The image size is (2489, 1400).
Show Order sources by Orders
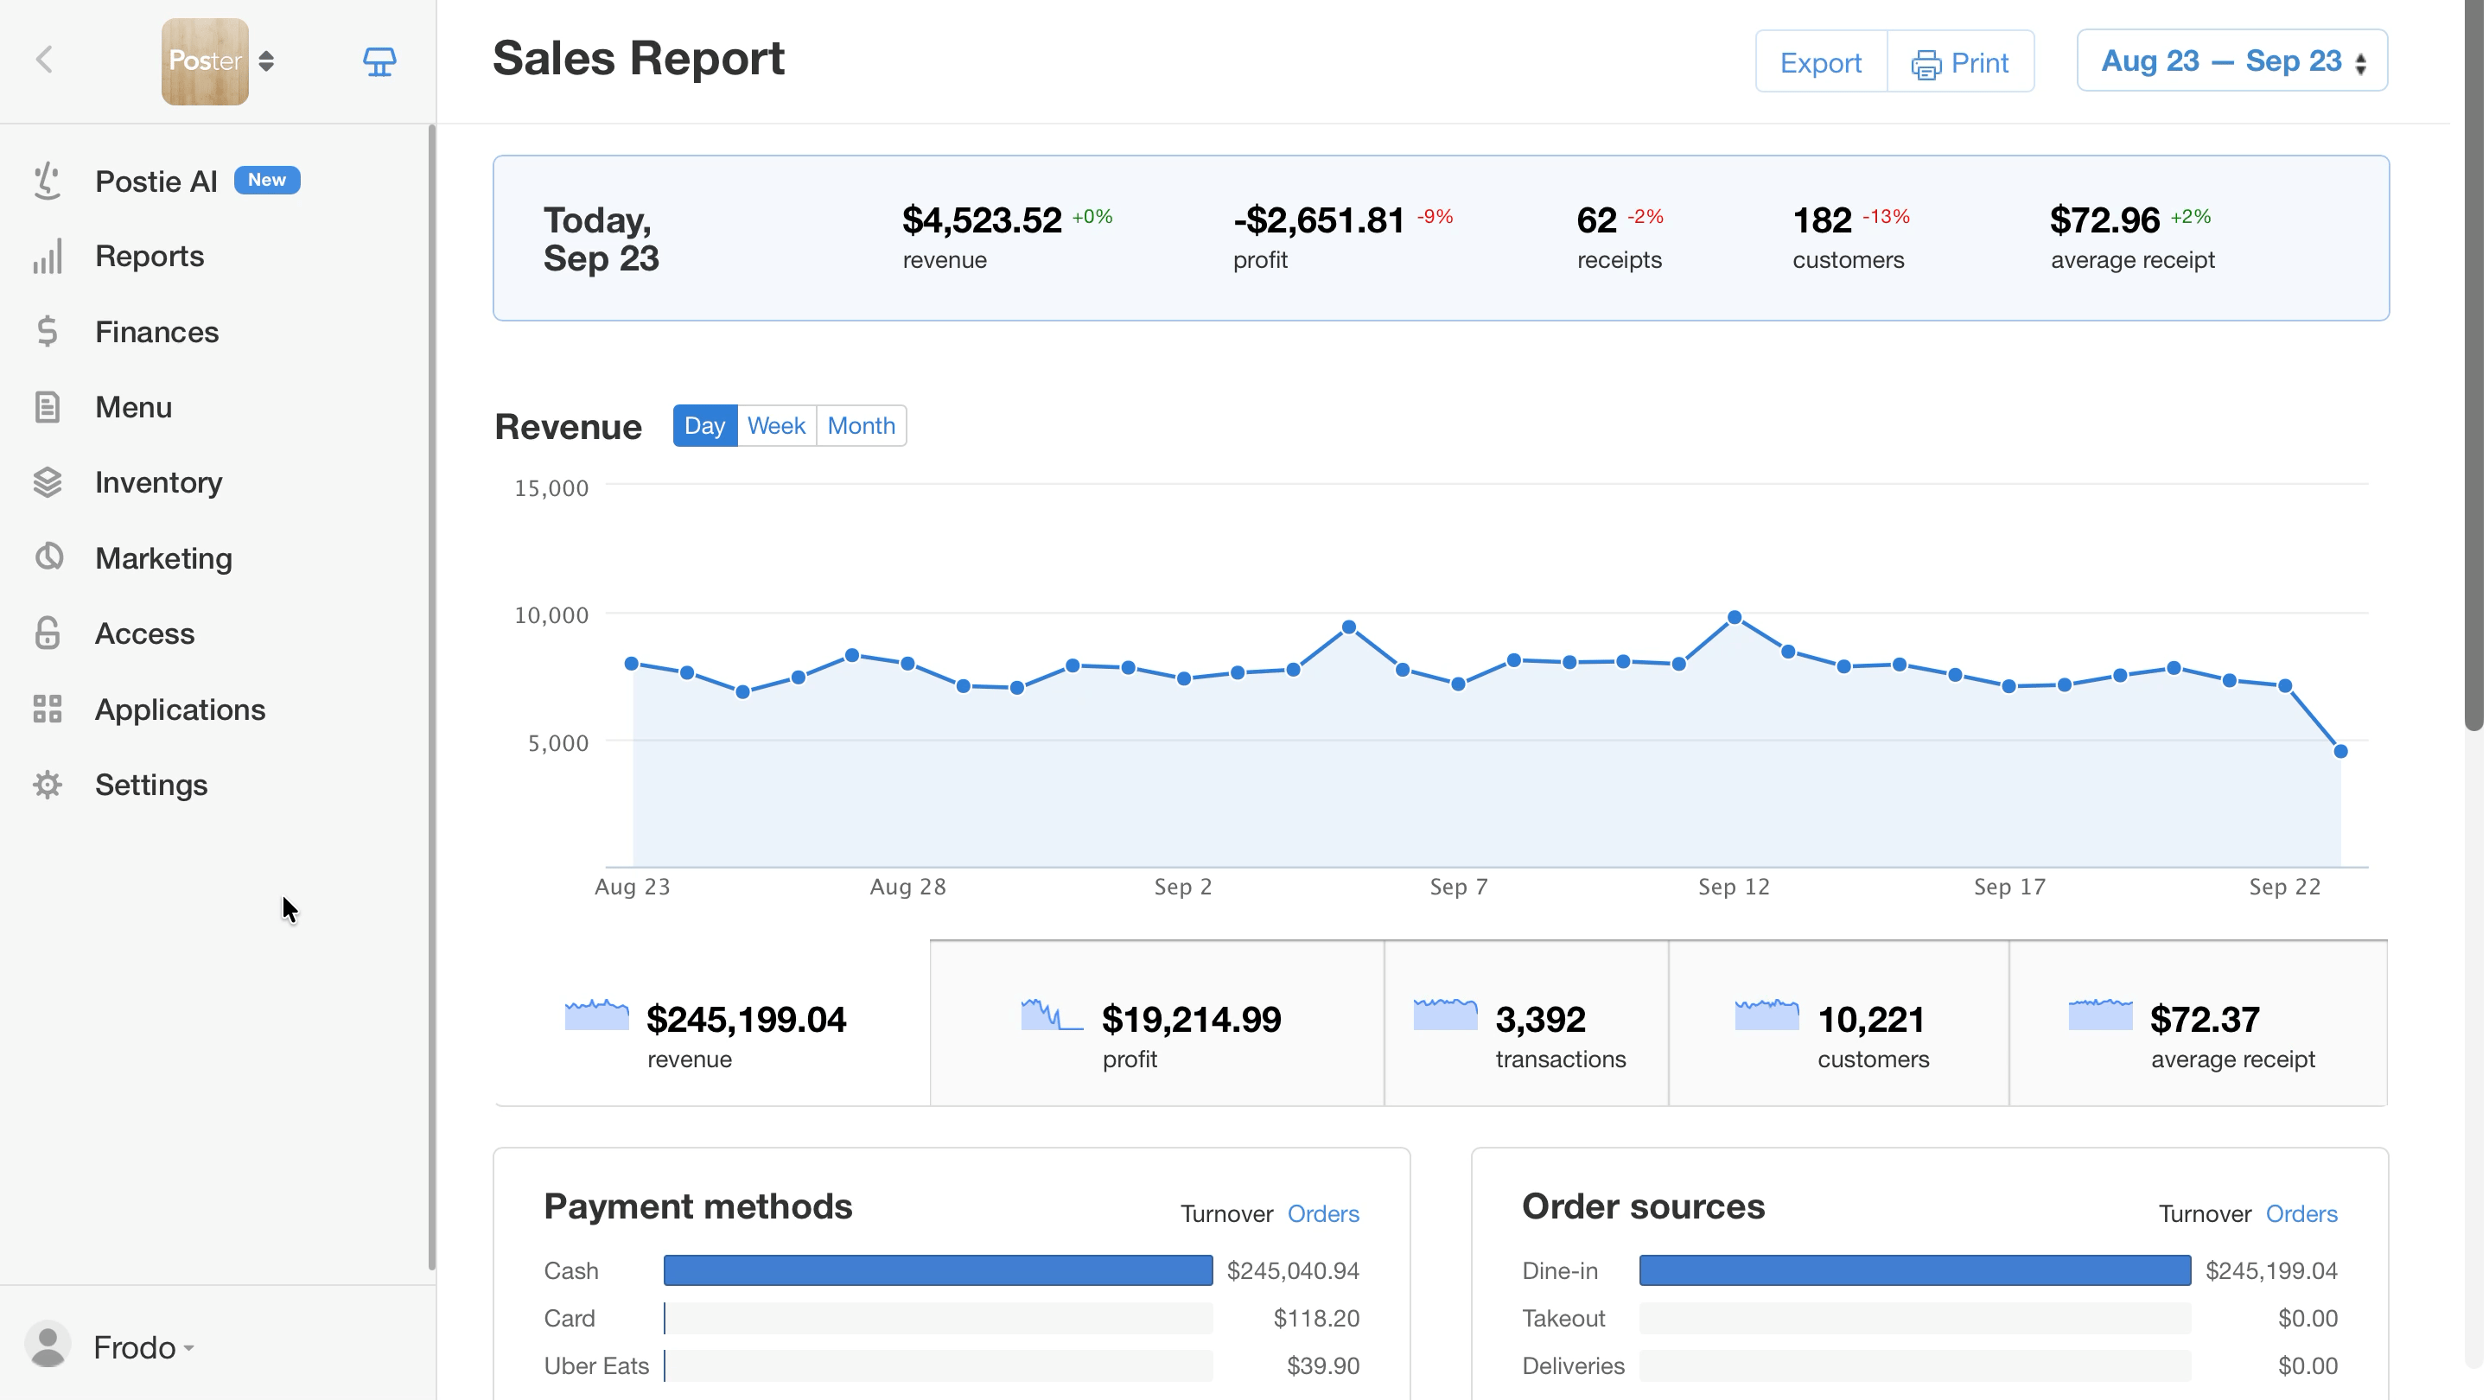[2301, 1213]
